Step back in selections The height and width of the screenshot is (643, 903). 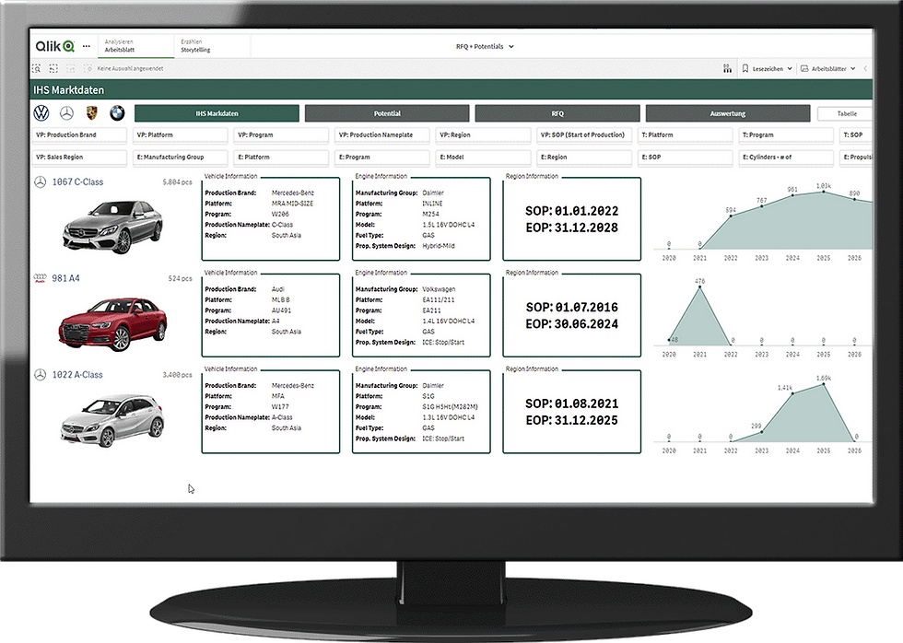53,68
